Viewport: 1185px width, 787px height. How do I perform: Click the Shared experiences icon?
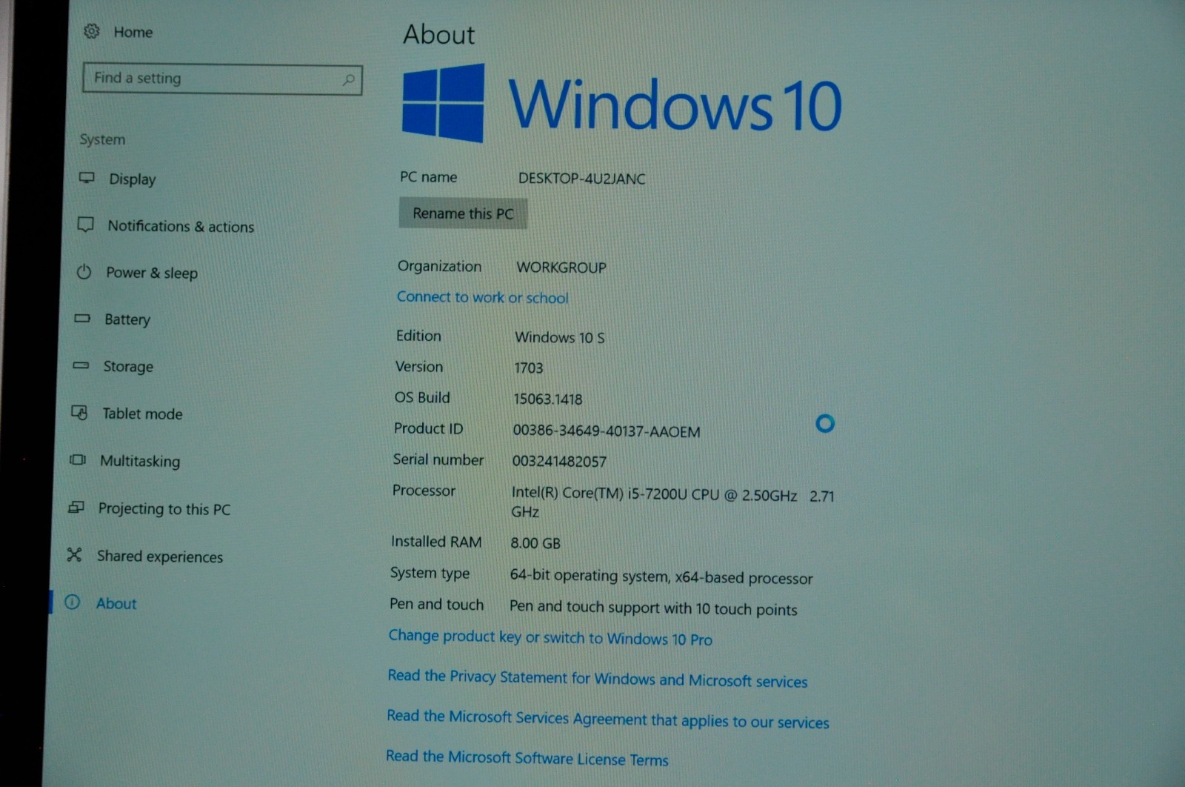[74, 554]
